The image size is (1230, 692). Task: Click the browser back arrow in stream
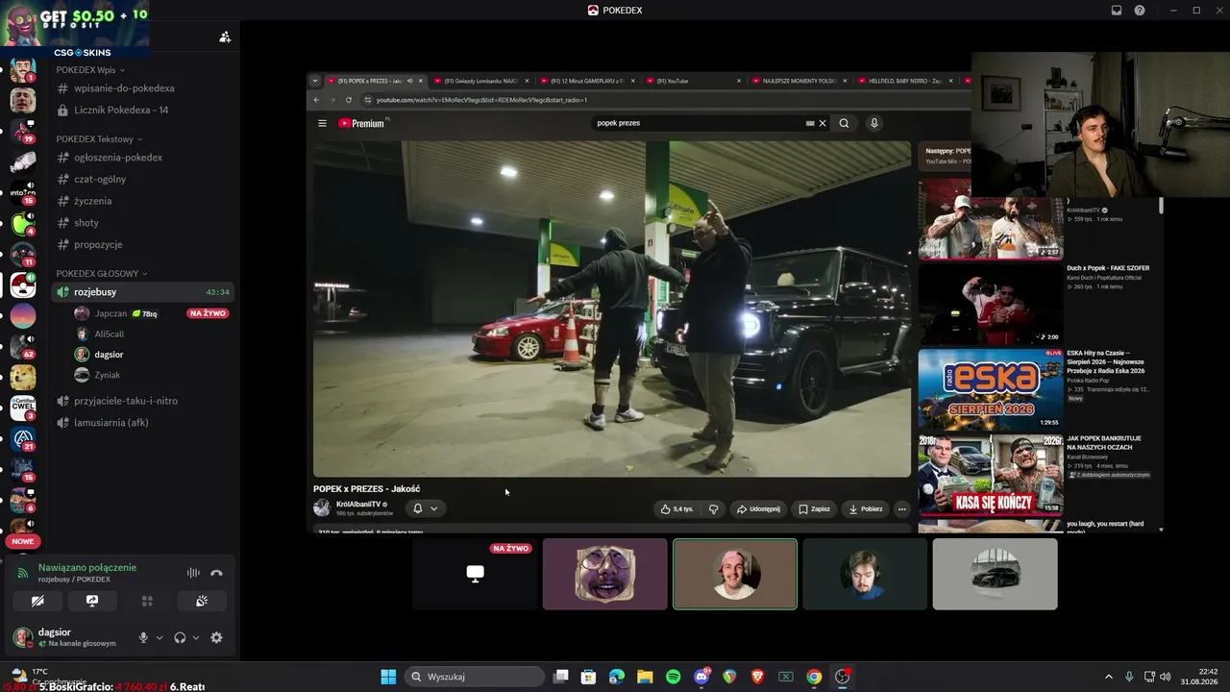[316, 100]
